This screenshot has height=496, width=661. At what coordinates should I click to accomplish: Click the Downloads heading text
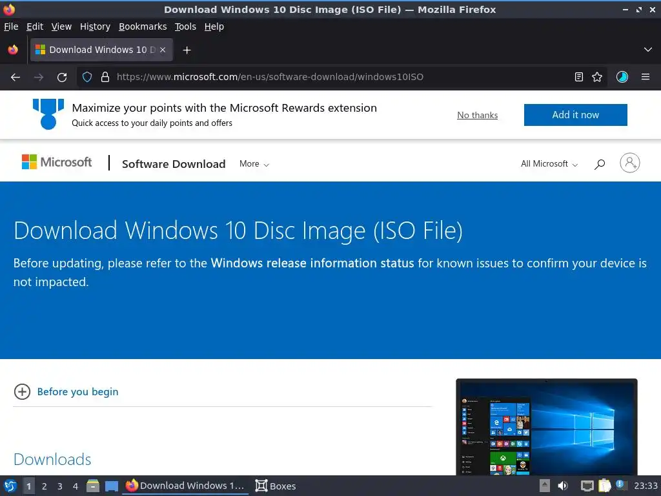pos(52,459)
